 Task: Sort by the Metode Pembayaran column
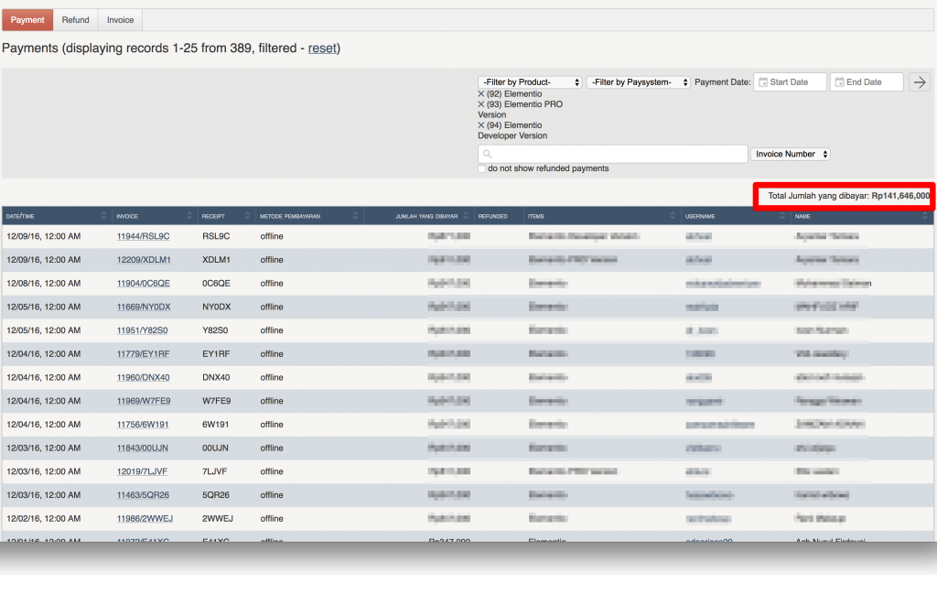pos(306,216)
